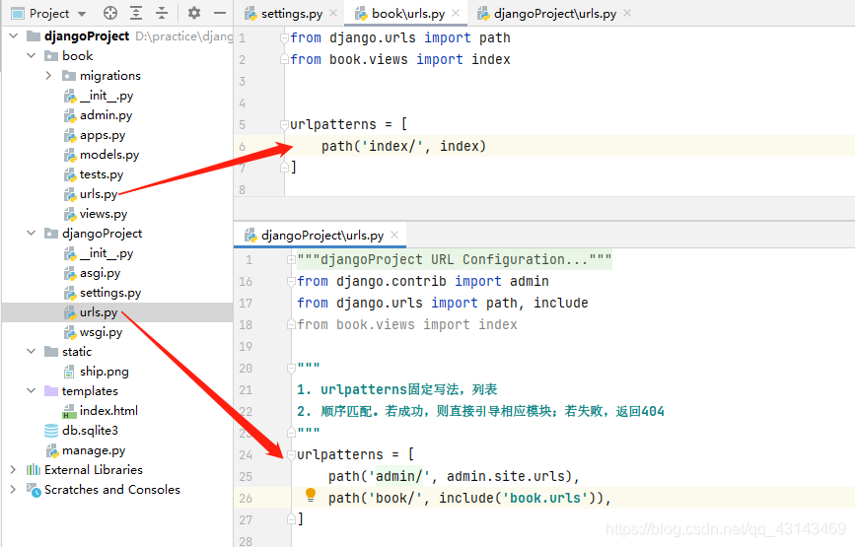Click the Scratches and Consoles icon

(34, 490)
